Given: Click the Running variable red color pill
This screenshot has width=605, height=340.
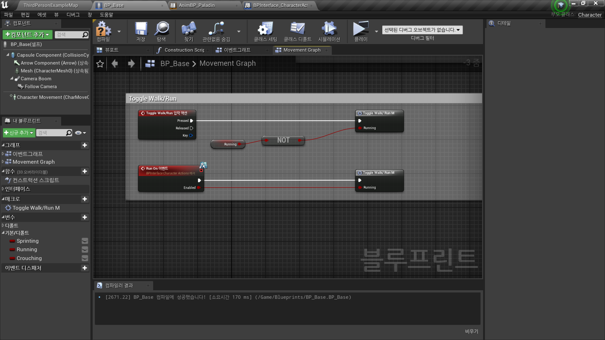Looking at the screenshot, I should 12,250.
